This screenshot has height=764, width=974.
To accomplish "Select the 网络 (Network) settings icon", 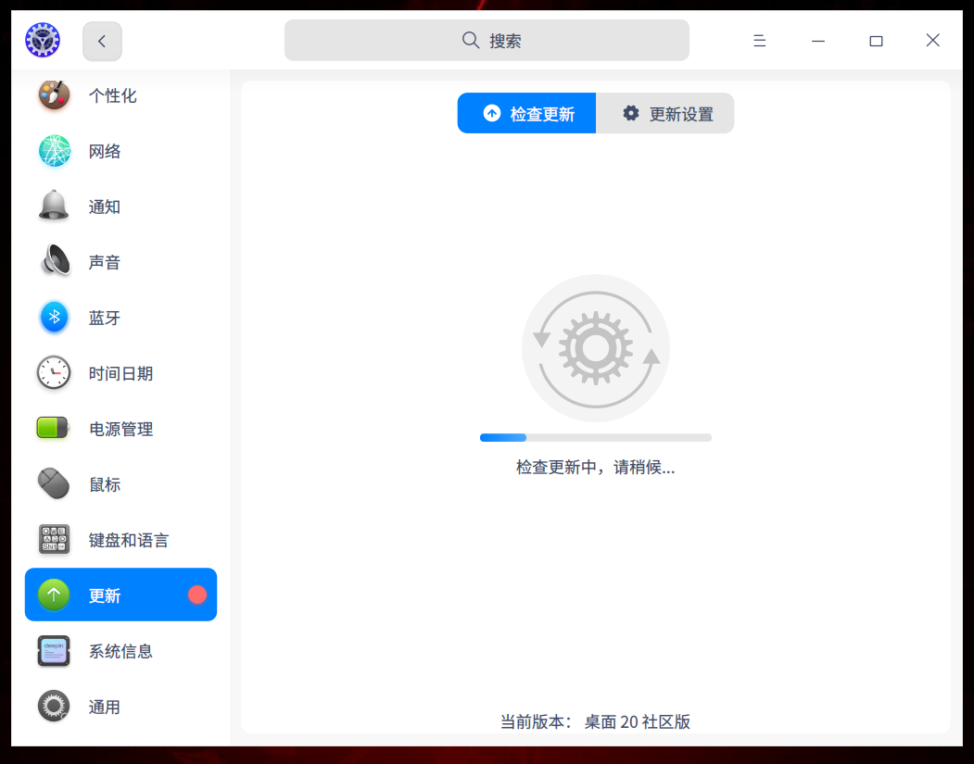I will click(x=53, y=150).
